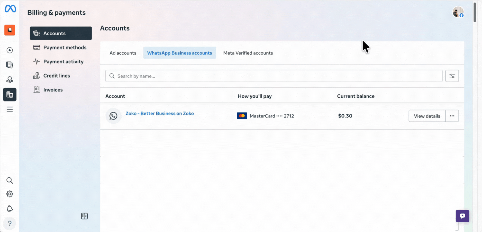This screenshot has height=232, width=482.
Task: Go to Payment activity
Action: point(61,62)
